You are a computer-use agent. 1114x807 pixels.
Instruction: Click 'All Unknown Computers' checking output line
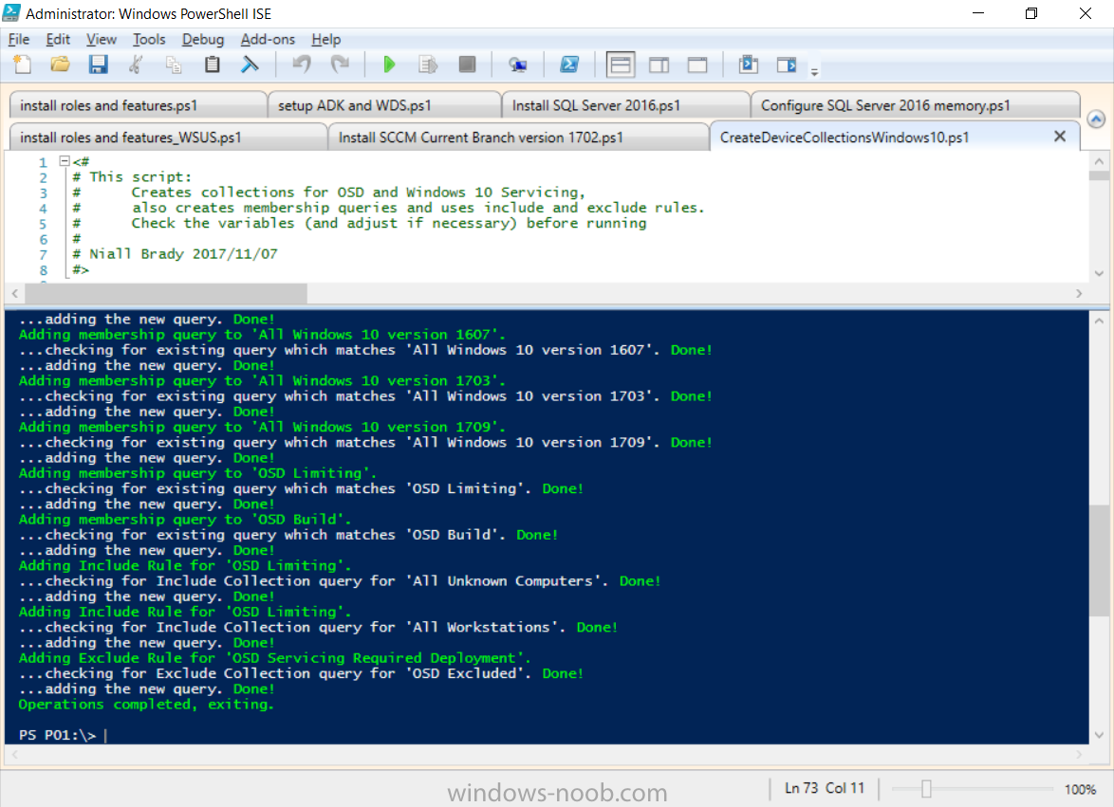[340, 581]
